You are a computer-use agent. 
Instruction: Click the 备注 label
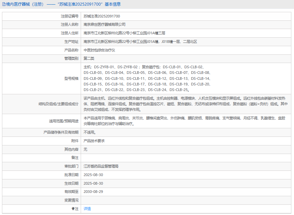(x=75, y=158)
